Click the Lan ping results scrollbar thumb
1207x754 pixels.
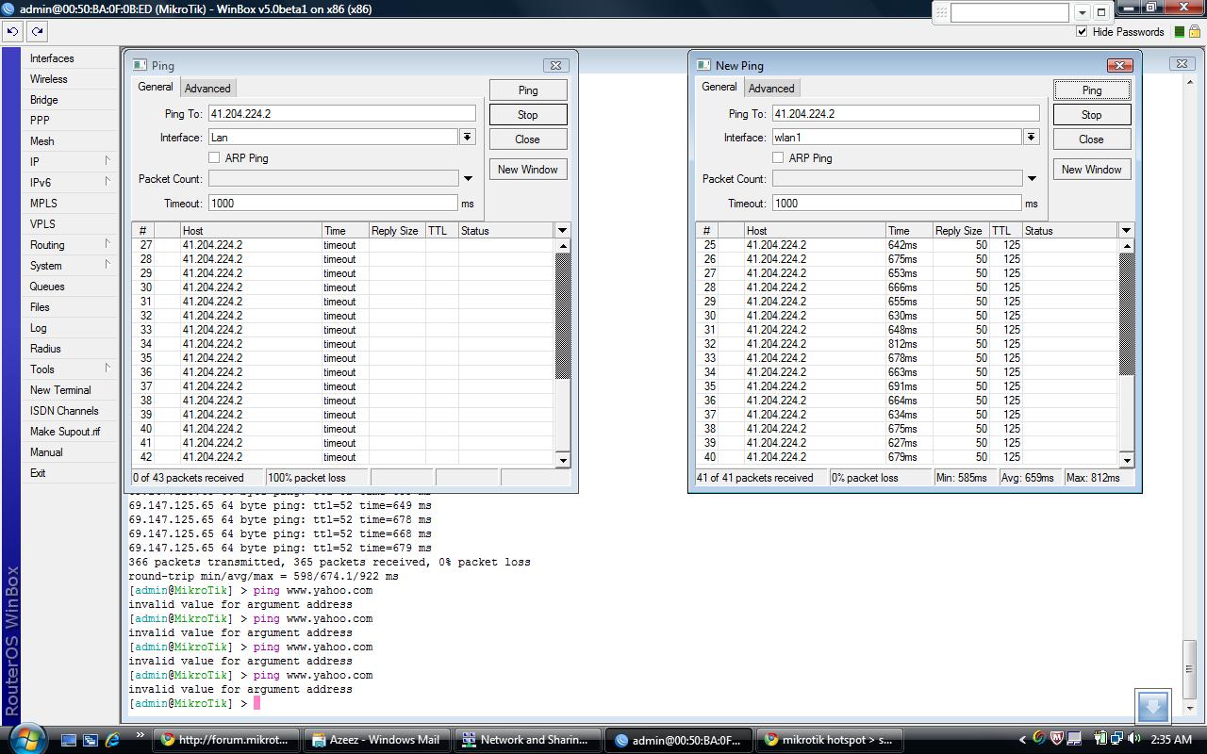pos(563,316)
